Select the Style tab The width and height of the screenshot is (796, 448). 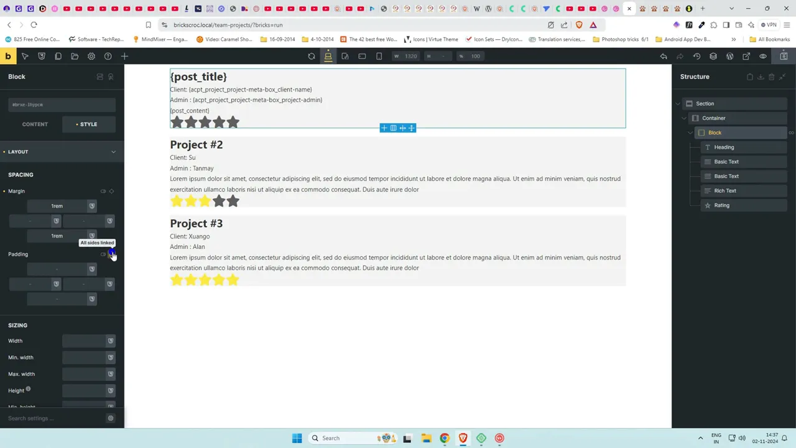[x=88, y=124]
